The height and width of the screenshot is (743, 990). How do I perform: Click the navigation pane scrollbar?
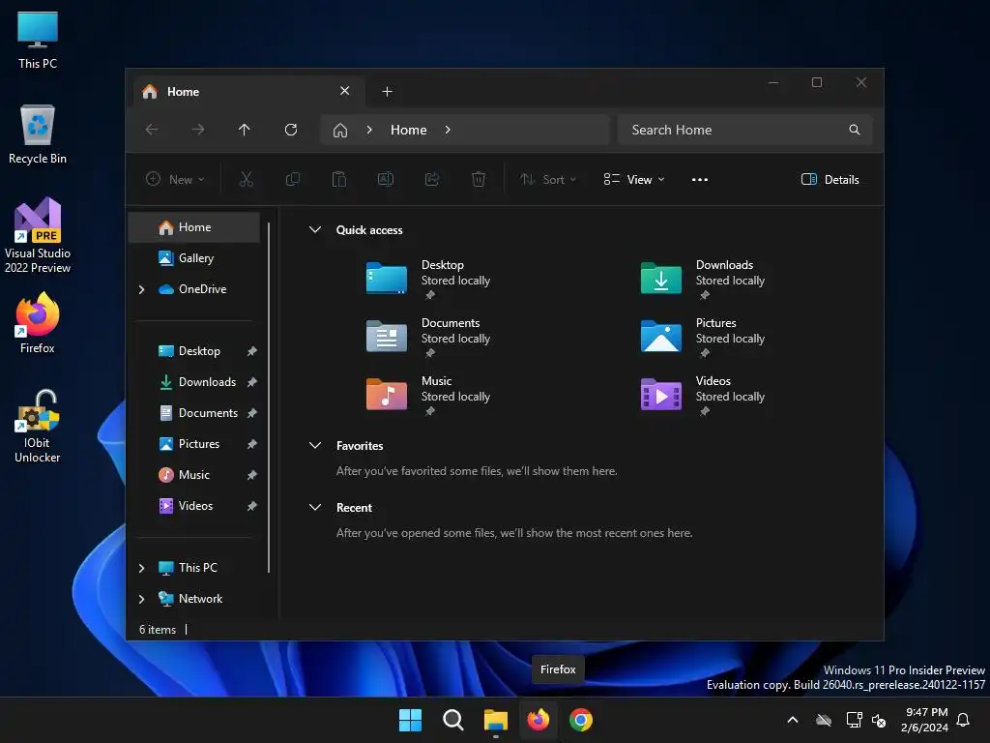(269, 397)
